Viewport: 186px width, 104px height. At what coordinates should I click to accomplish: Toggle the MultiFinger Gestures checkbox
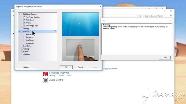[x=22, y=14]
